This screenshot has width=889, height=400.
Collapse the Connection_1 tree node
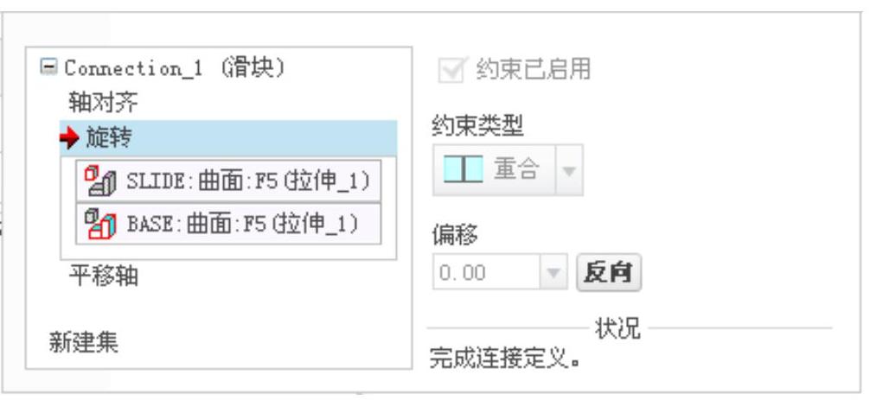[48, 67]
